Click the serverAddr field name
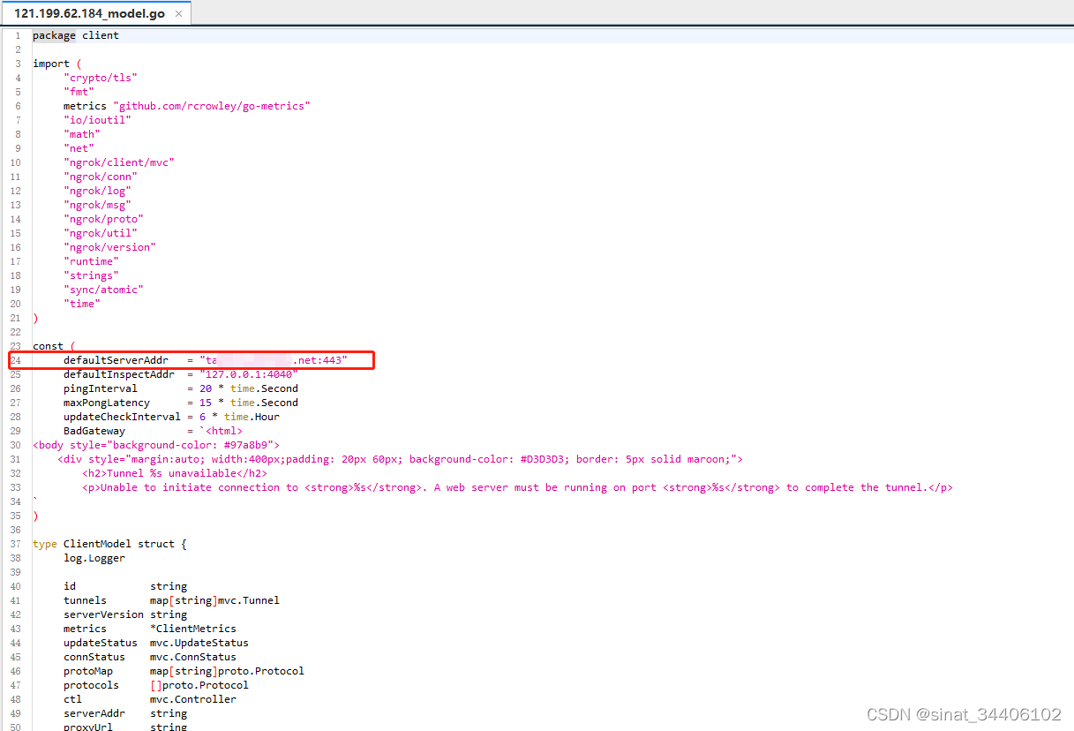 94,713
